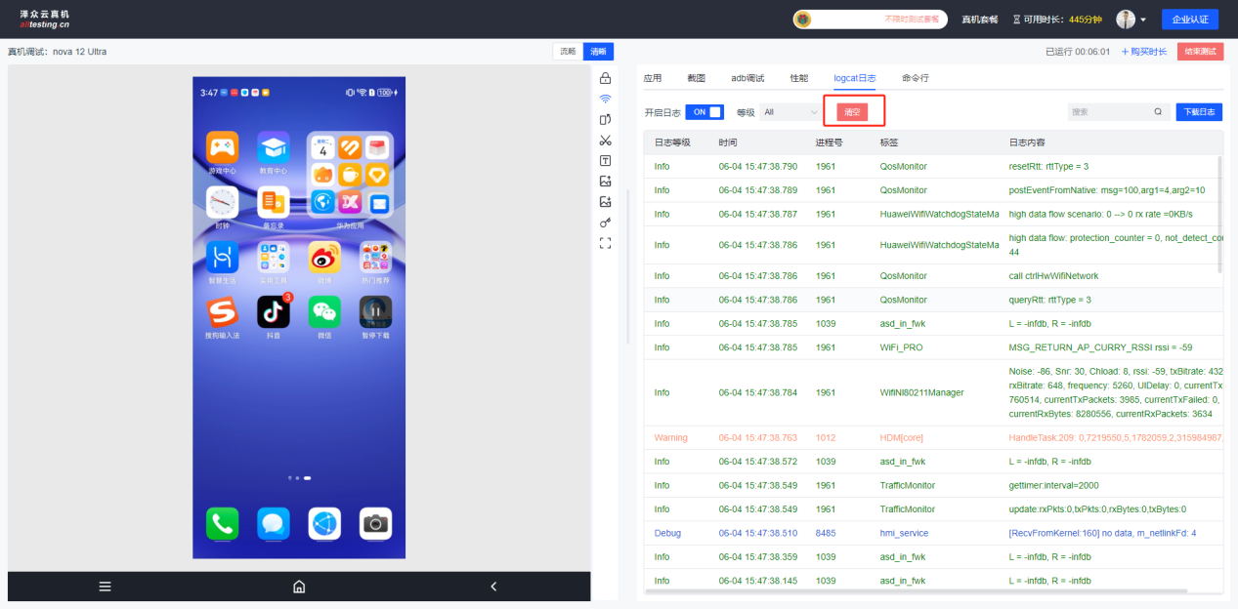Switch to the adb调试 tab
Viewport: 1238px width, 609px height.
[747, 78]
